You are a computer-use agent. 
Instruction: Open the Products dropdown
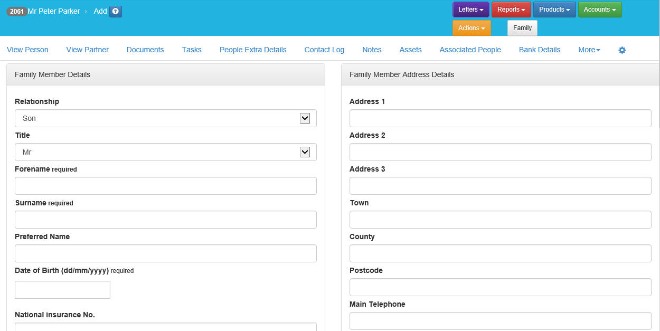click(554, 10)
